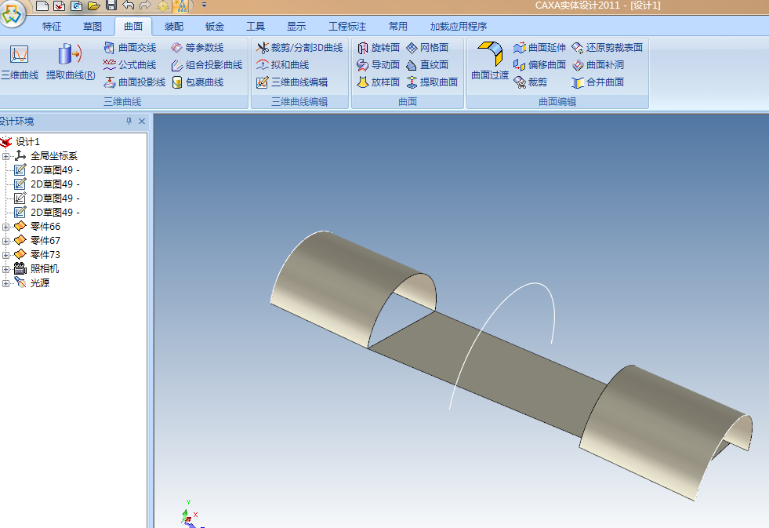Select the 提取曲线 extract curve tool
This screenshot has height=528, width=769.
point(70,62)
